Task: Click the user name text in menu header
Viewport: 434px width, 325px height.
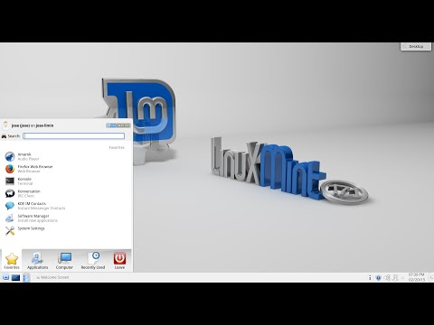Action: [33, 125]
